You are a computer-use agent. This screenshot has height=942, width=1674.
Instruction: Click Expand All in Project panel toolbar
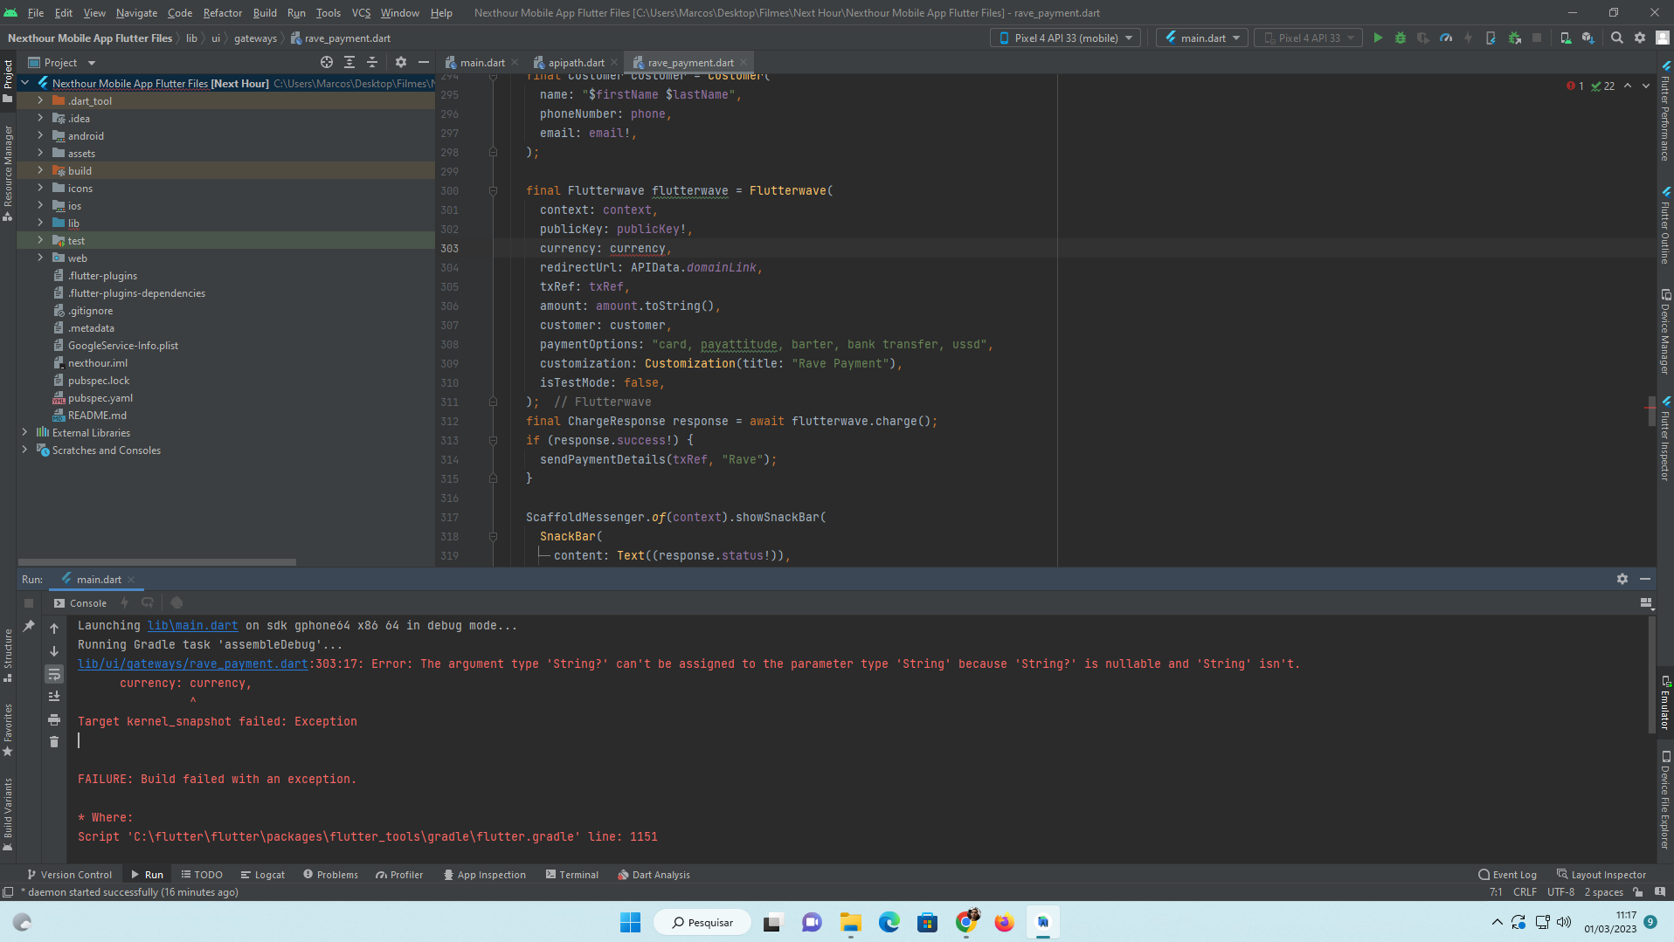click(349, 63)
